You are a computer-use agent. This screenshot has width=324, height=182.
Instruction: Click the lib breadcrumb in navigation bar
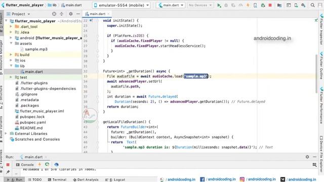click(52, 5)
